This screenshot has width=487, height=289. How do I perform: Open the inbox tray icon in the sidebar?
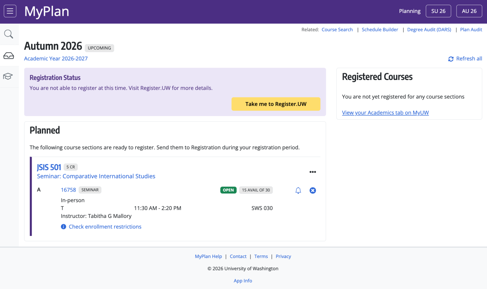9,56
